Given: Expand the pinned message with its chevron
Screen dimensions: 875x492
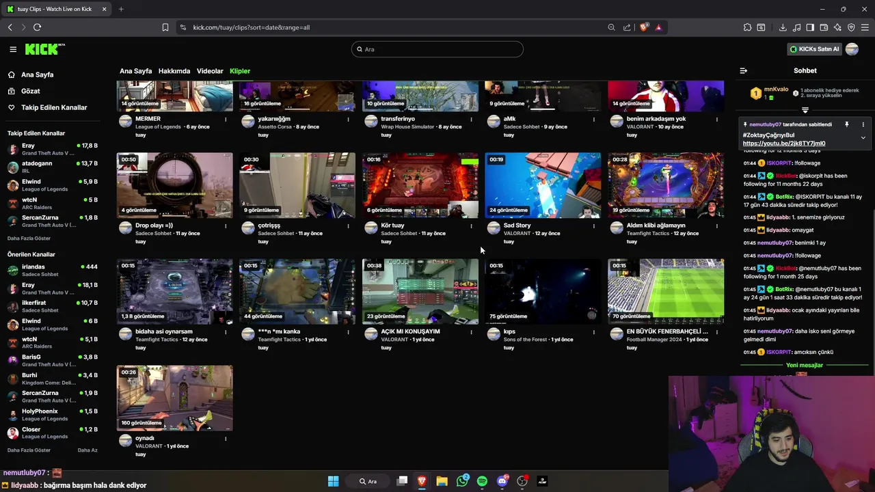Looking at the screenshot, I should (863, 138).
